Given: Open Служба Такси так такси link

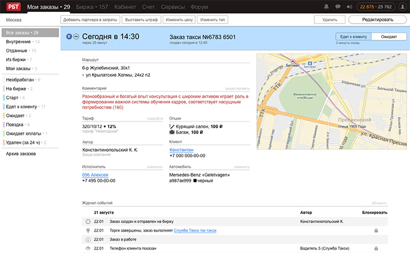Looking at the screenshot, I should [195, 231].
